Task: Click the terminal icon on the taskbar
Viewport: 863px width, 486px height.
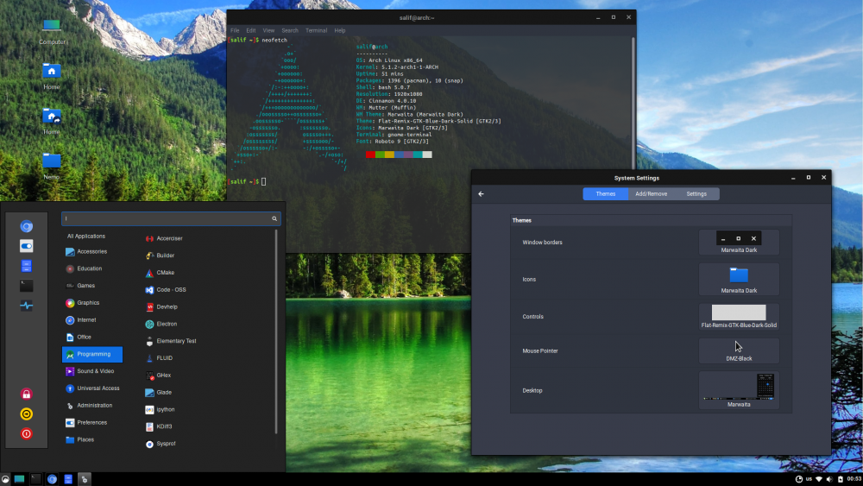Action: [35, 479]
